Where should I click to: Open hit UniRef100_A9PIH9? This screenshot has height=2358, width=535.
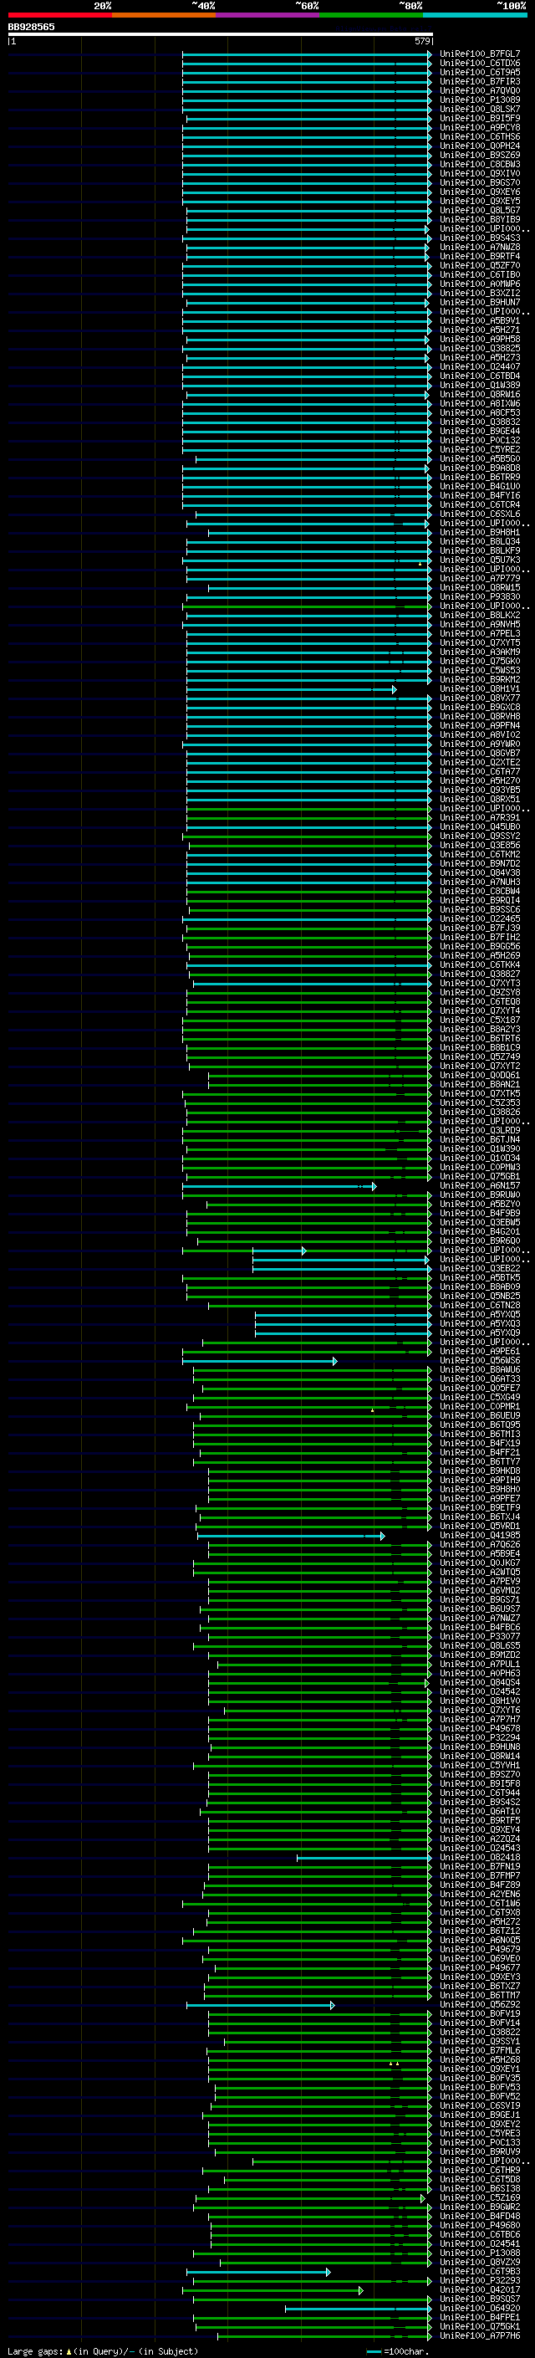[x=479, y=1481]
